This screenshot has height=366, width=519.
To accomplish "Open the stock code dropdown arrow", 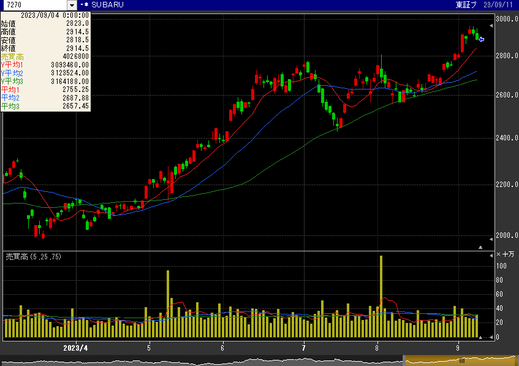I will tap(72, 5).
